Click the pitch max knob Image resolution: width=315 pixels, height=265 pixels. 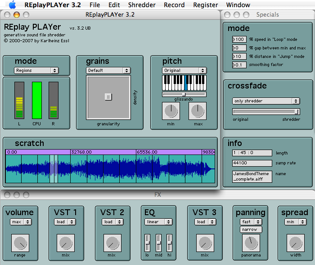click(198, 111)
